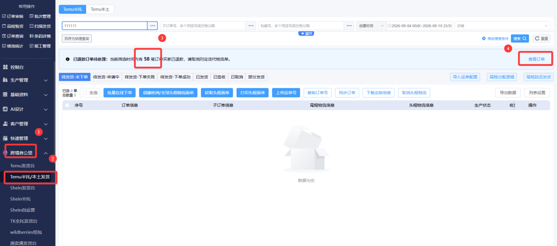This screenshot has width=557, height=246.
Task: Select the 待发货-下单失败 status tab
Action: coord(140,77)
